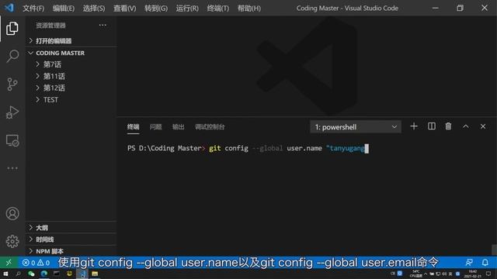This screenshot has width=497, height=279.
Task: Switch to the 终端 panel tab
Action: point(133,127)
